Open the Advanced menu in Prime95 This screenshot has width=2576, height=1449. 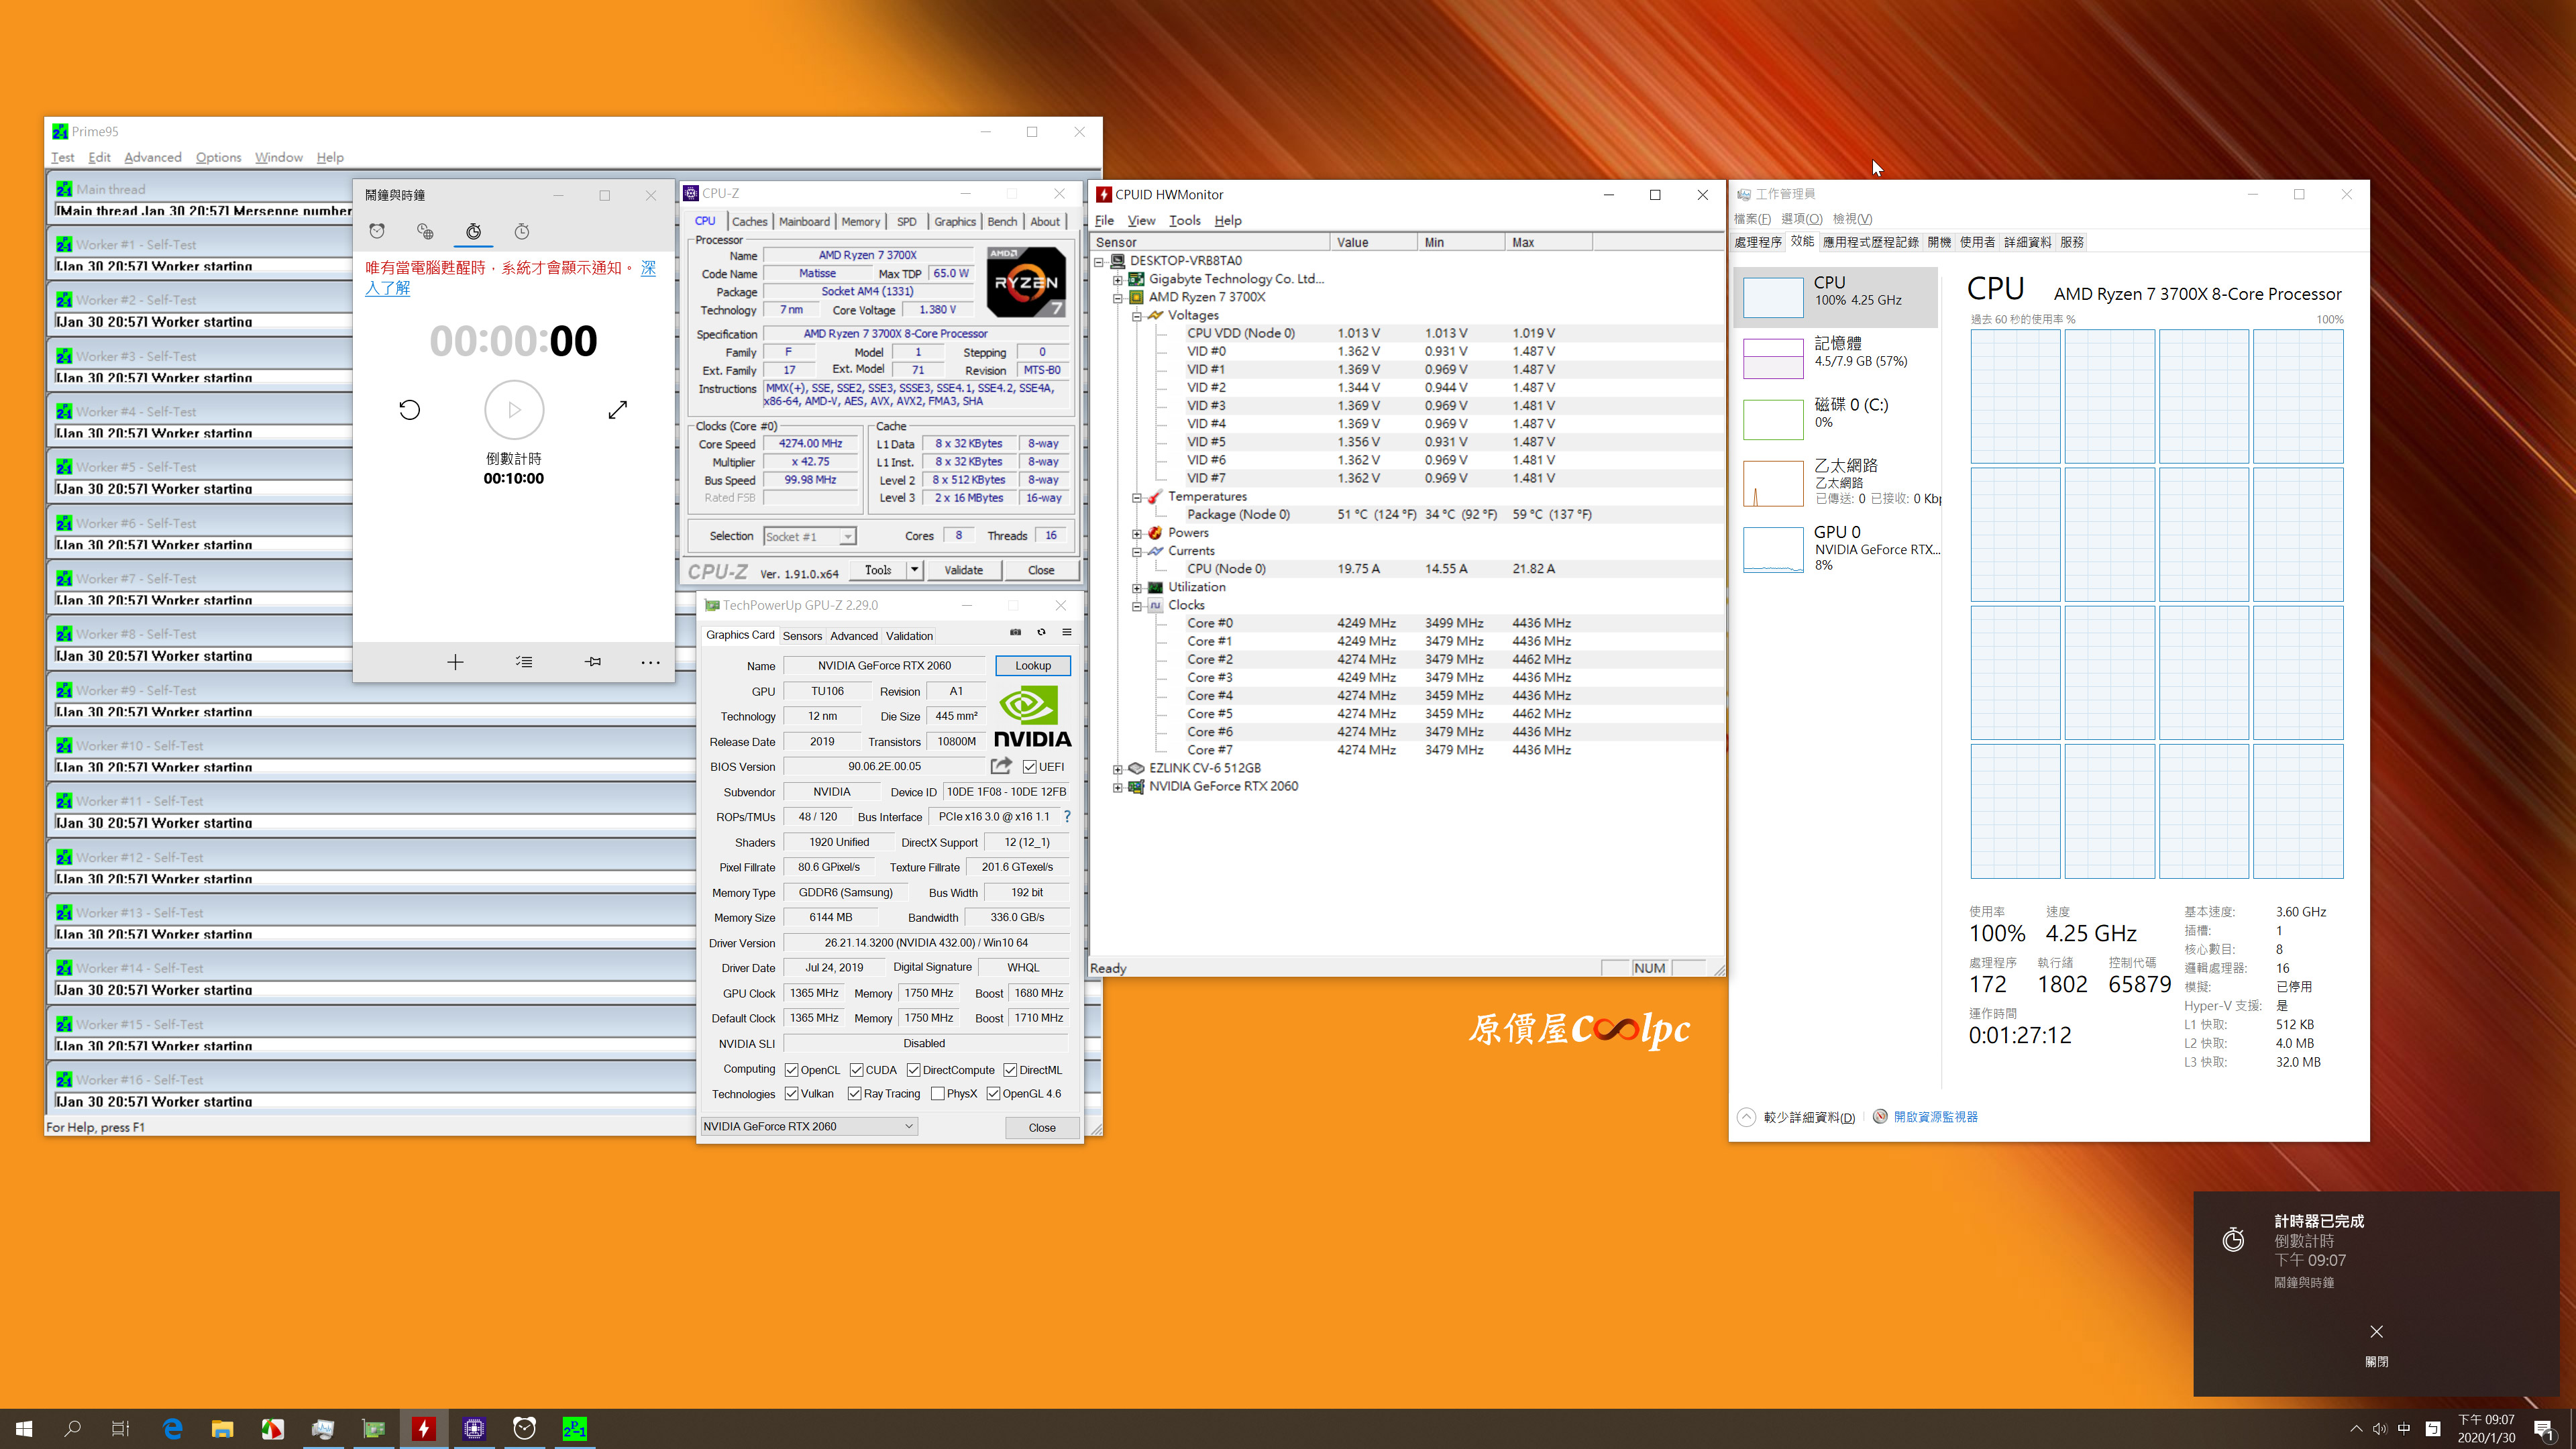[153, 157]
